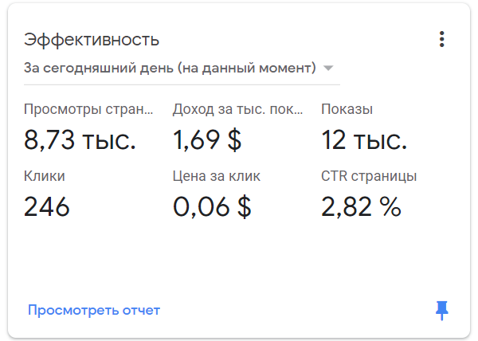Click the 246 clicks value
This screenshot has width=478, height=341.
[47, 207]
